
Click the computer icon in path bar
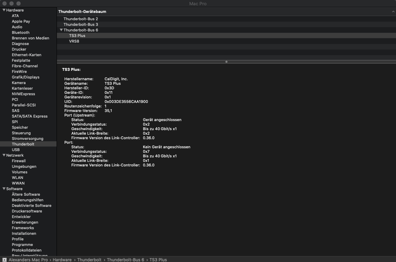point(4,260)
